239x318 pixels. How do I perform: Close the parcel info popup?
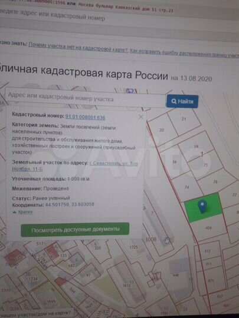140,117
